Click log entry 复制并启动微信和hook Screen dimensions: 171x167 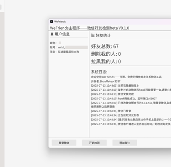coord(131,90)
